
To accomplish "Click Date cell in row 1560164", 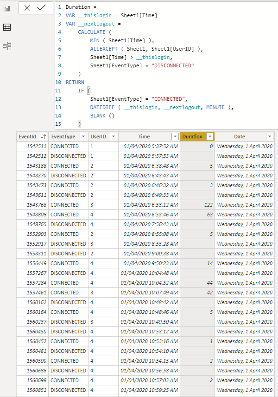I will pos(245,312).
